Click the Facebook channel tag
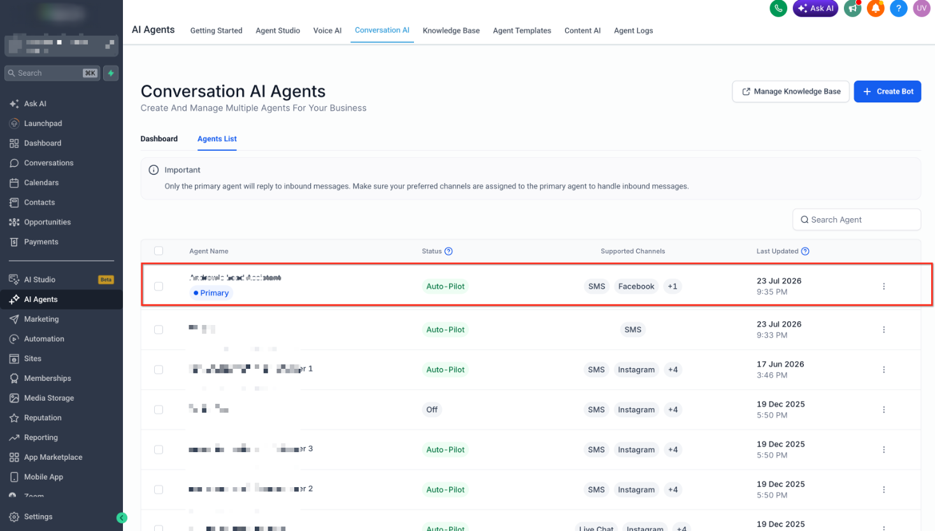Image resolution: width=935 pixels, height=531 pixels. [x=636, y=286]
